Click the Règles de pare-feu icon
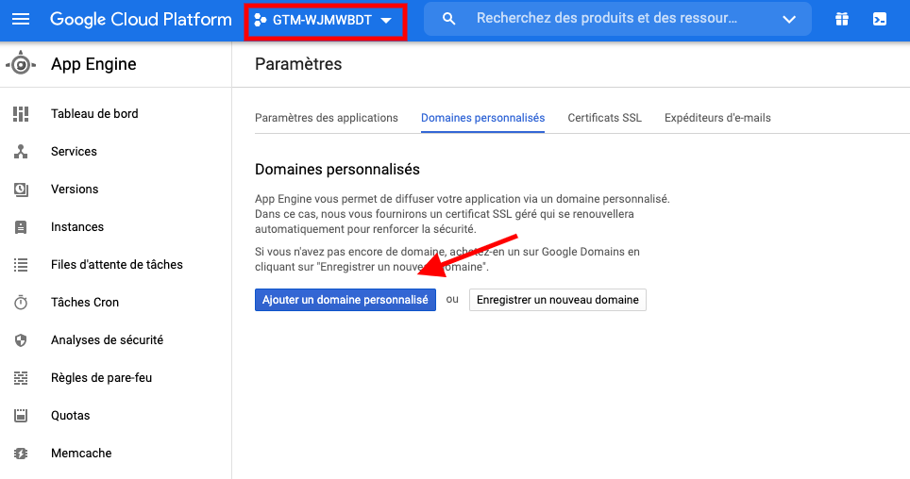This screenshot has width=910, height=479. coord(21,378)
